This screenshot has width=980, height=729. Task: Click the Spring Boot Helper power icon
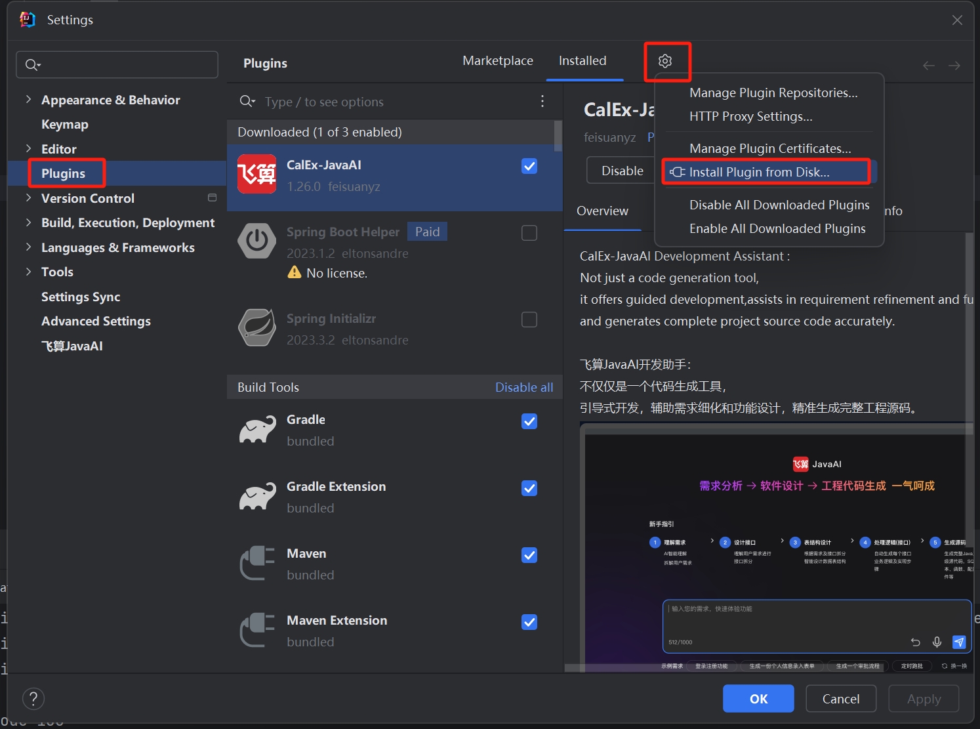point(256,241)
